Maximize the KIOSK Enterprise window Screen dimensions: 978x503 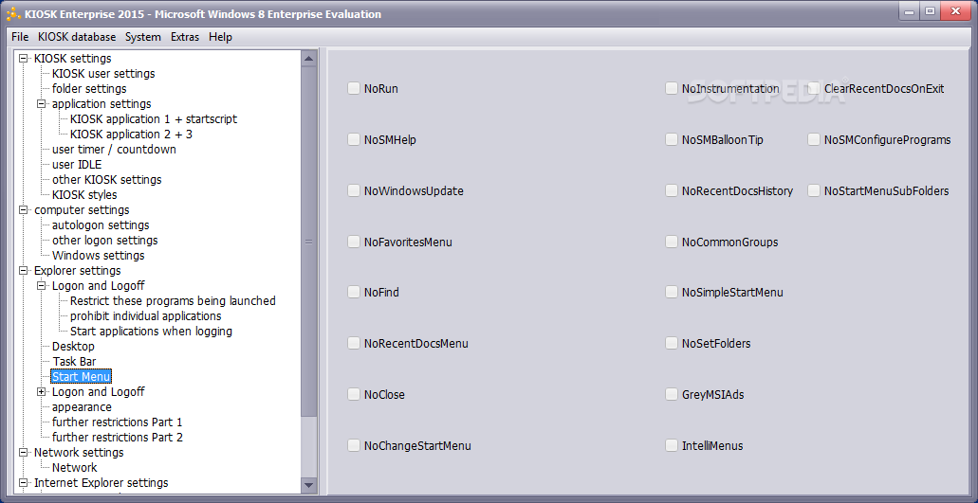930,11
